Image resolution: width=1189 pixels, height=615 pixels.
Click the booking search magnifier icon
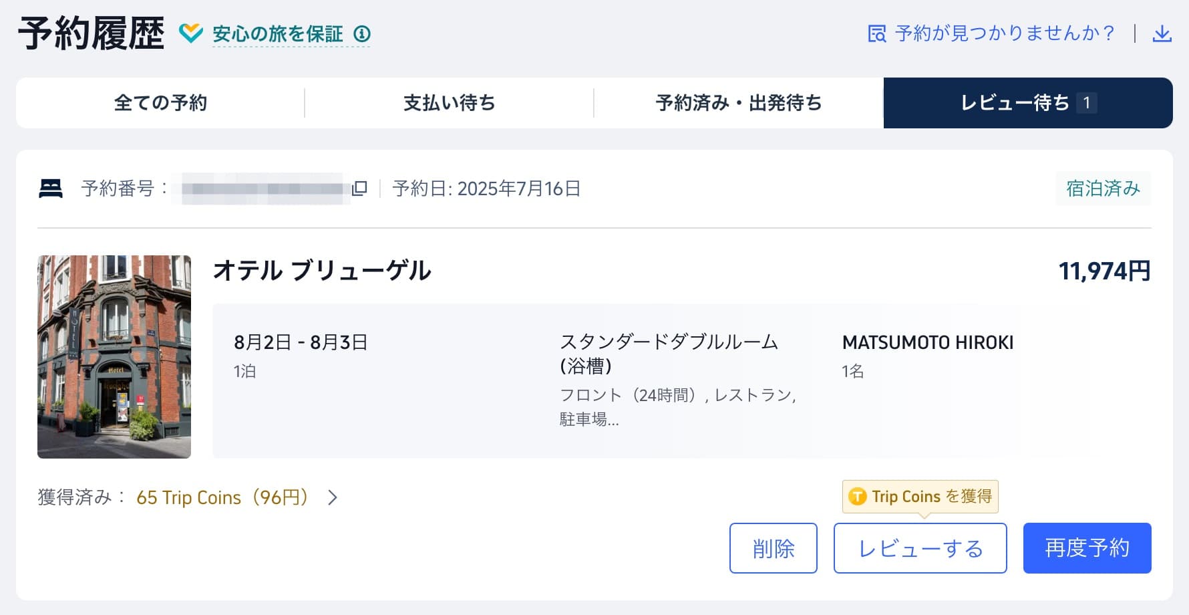(x=876, y=33)
